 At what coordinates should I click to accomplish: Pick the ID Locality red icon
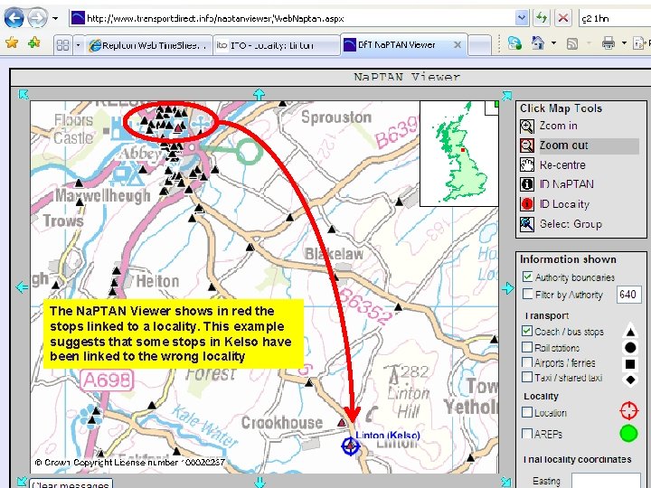click(527, 203)
